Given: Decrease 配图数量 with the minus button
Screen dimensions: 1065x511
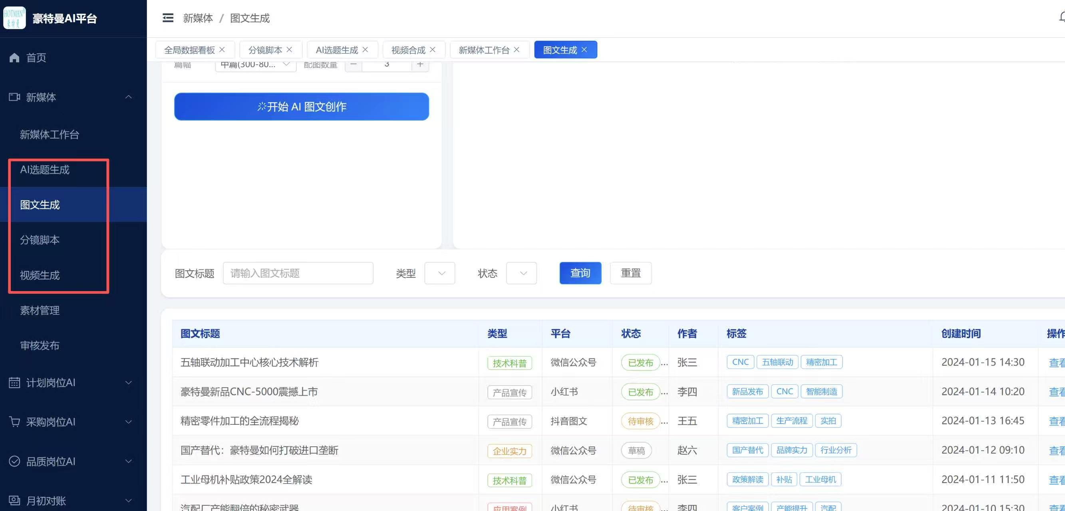Looking at the screenshot, I should click(354, 65).
